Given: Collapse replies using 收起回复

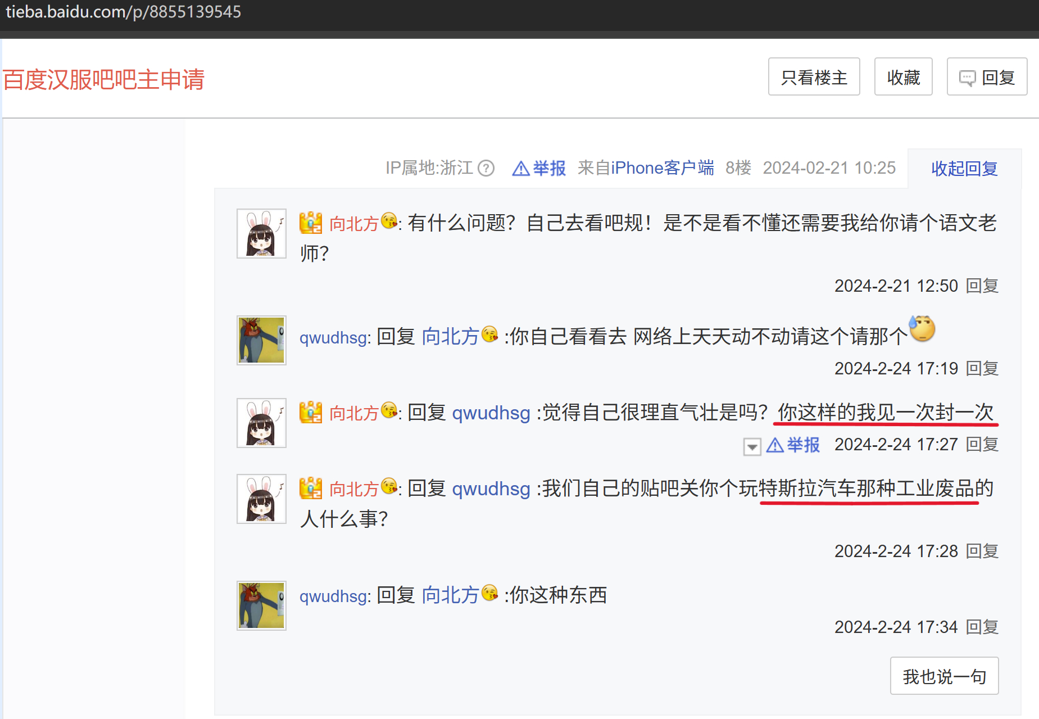Looking at the screenshot, I should coord(964,169).
